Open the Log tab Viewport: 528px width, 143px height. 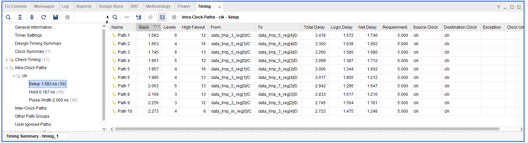65,6
